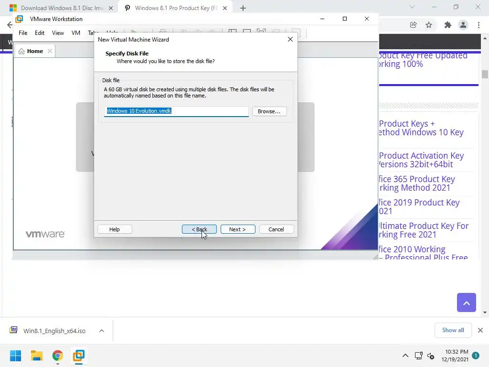
Task: Maximize the VMware Workstation window
Action: pyautogui.click(x=345, y=19)
